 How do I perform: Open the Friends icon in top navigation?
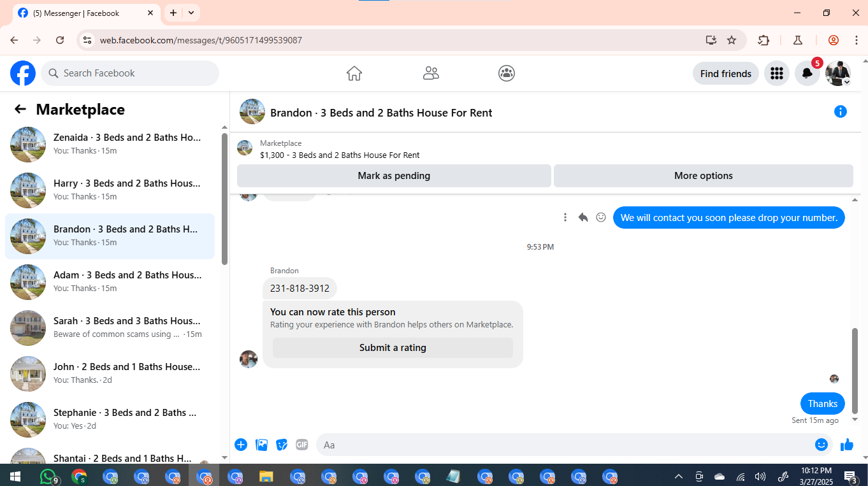431,73
